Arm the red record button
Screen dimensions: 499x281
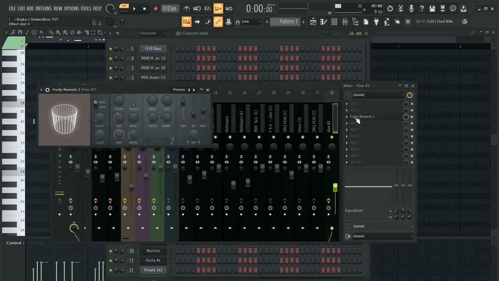click(x=156, y=9)
